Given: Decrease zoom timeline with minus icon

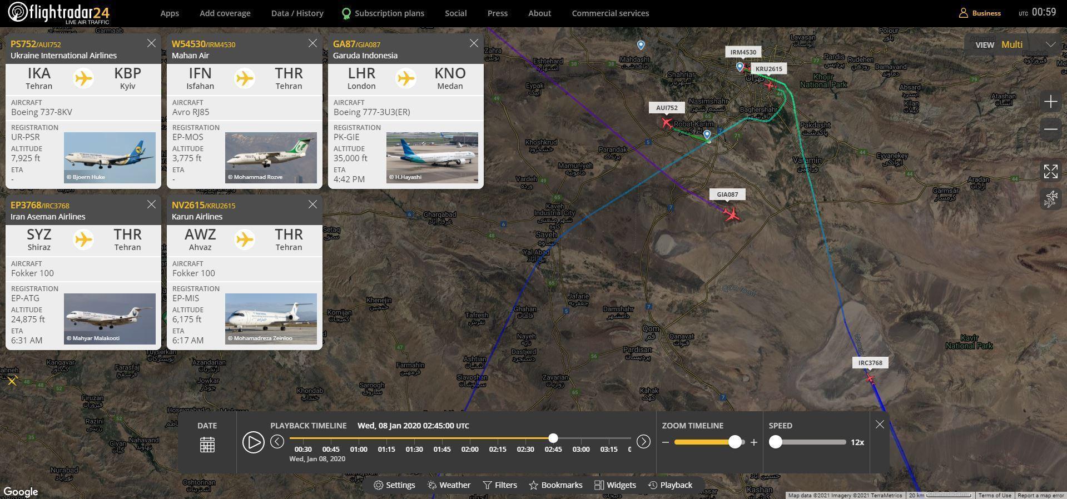Looking at the screenshot, I should point(666,442).
